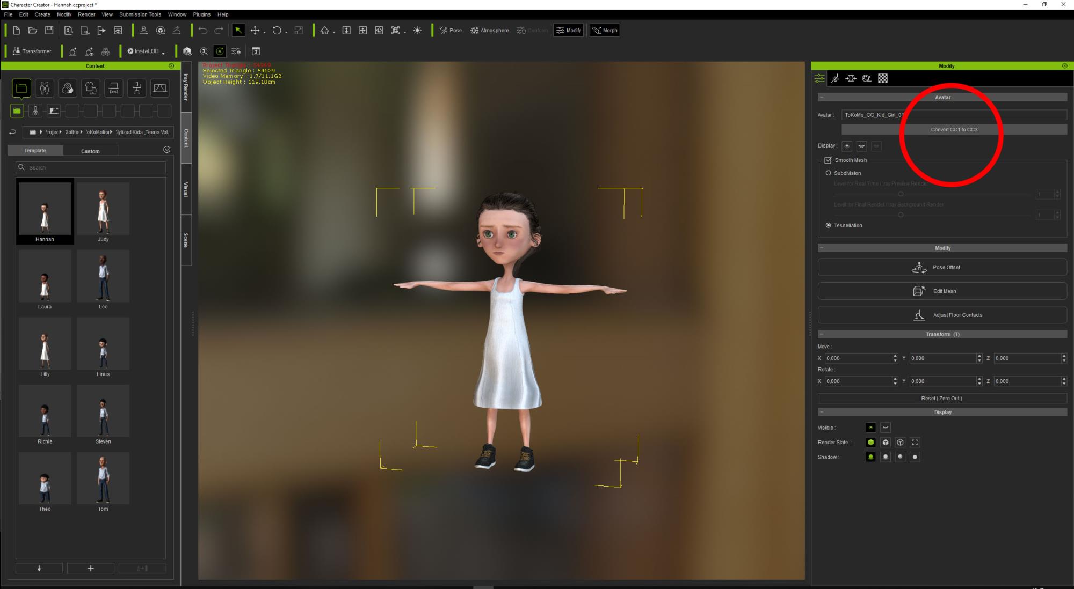Open the Content panel options chevron circle
Viewport: 1074px width, 589px height.
point(166,150)
